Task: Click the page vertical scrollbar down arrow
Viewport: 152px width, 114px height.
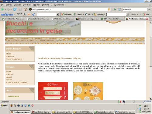Action: pyautogui.click(x=151, y=98)
